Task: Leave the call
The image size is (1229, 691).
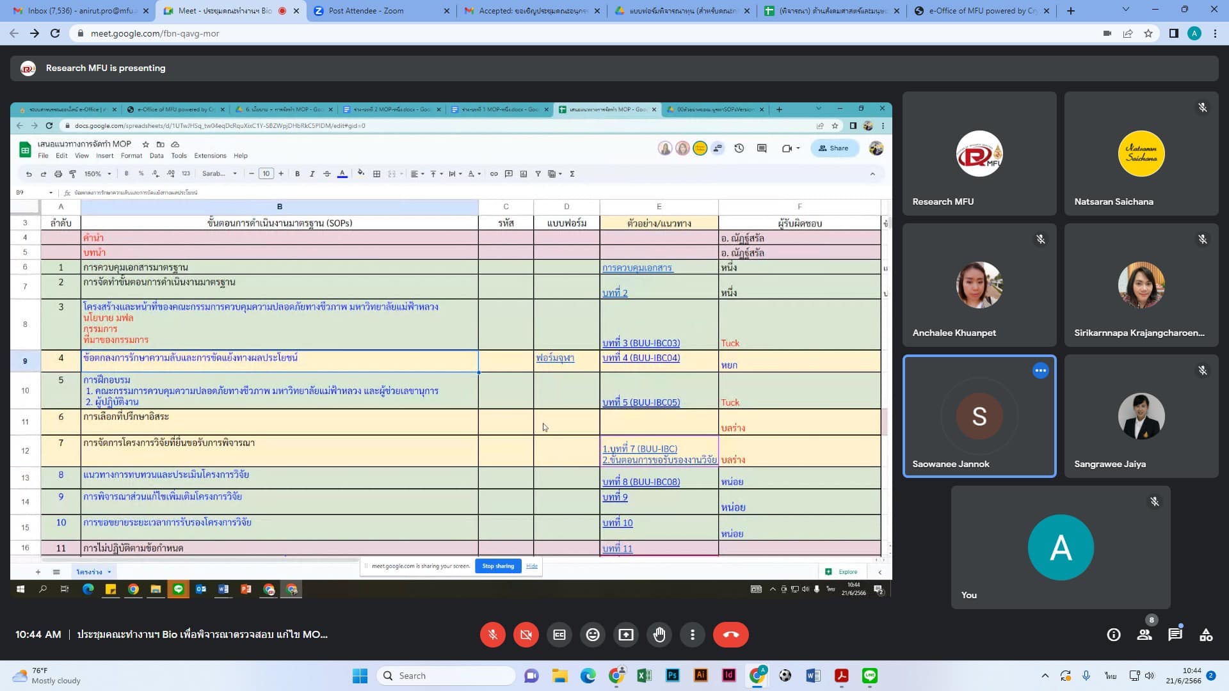Action: click(731, 635)
